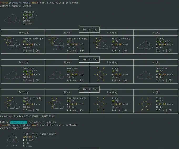Click the '14-19 km/h' wind speed
This screenshot has height=149, width=179.
(x=164, y=44)
